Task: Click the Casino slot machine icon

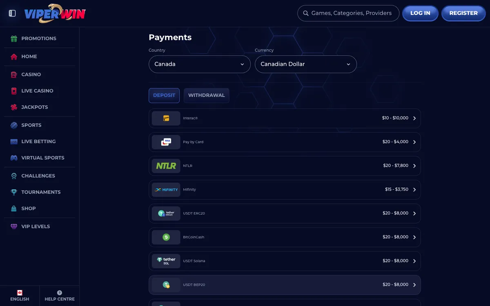Action: (14, 75)
